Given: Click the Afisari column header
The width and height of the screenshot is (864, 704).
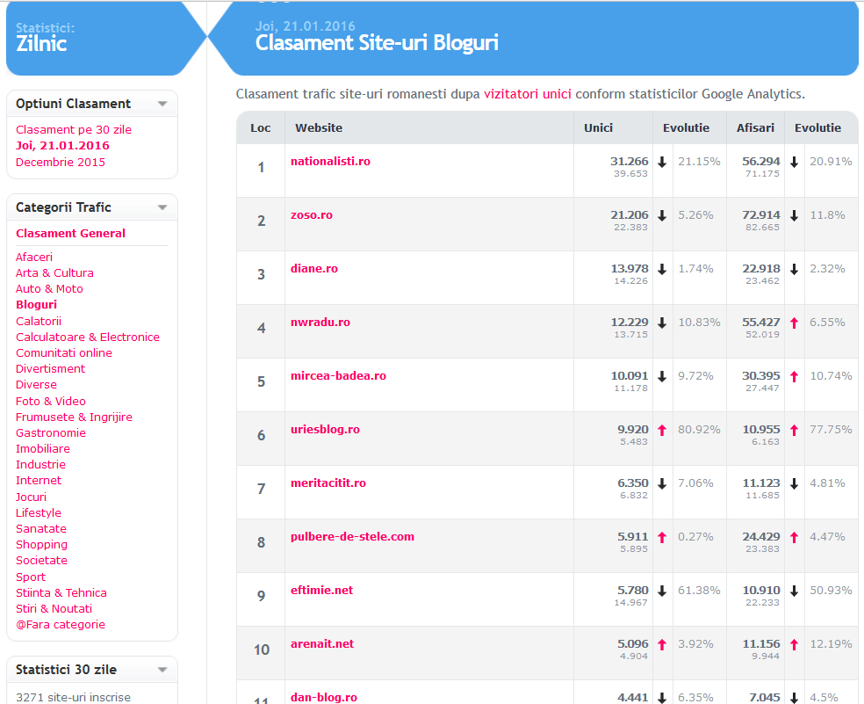Looking at the screenshot, I should click(x=755, y=128).
